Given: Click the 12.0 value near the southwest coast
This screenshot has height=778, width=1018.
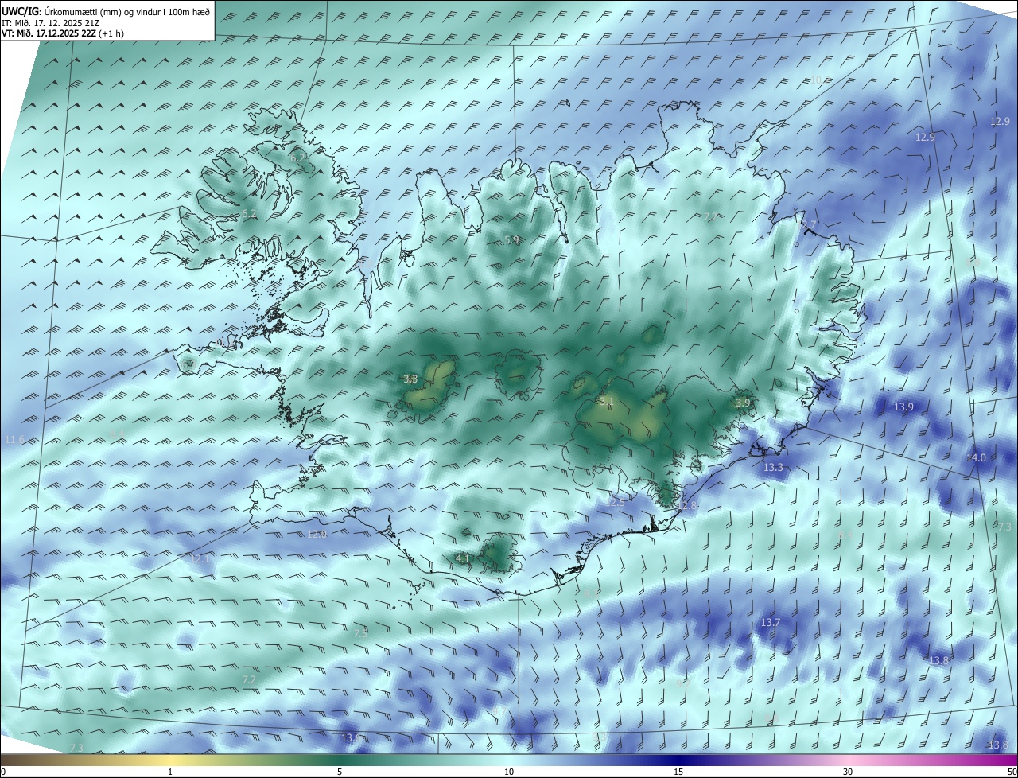Looking at the screenshot, I should 317,534.
